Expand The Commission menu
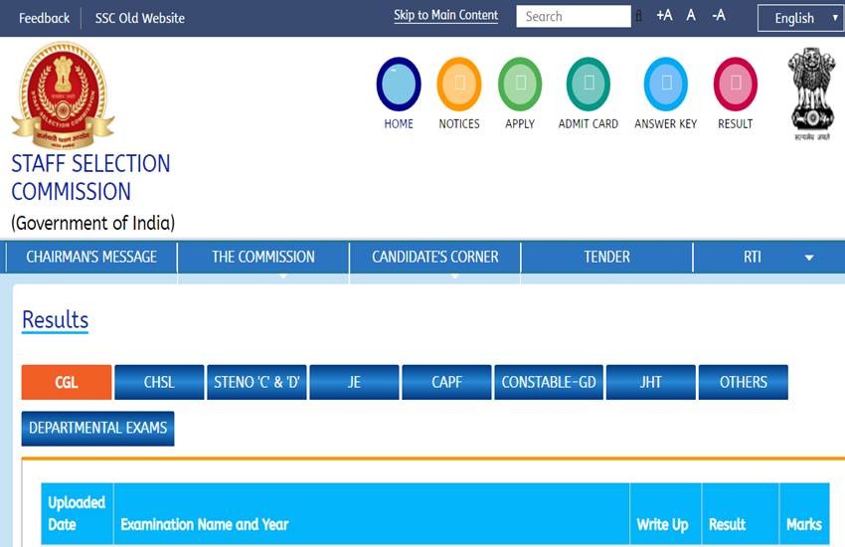The width and height of the screenshot is (845, 547). click(x=263, y=257)
